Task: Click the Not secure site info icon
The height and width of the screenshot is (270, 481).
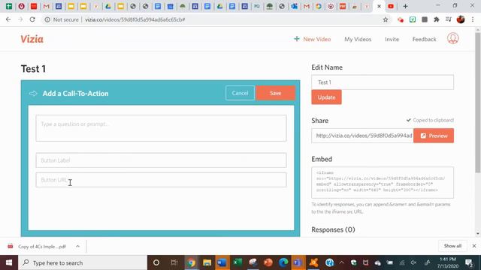Action: pyautogui.click(x=47, y=19)
